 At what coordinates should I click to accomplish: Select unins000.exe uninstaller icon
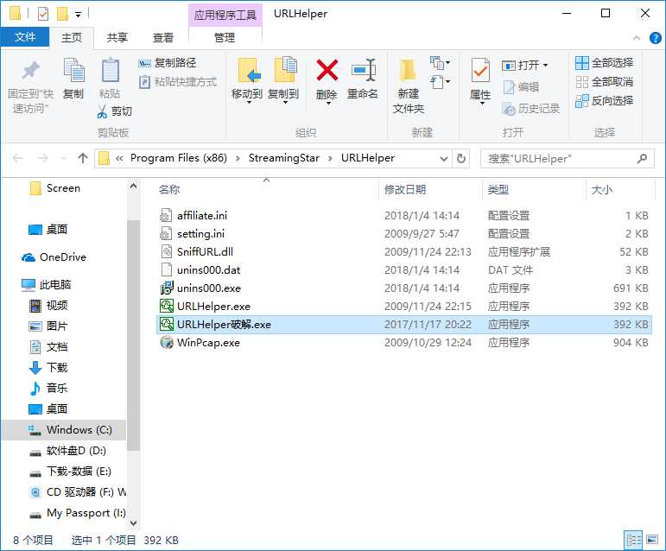click(x=166, y=288)
